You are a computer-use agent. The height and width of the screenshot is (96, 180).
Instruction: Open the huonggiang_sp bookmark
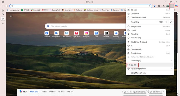tap(14, 10)
